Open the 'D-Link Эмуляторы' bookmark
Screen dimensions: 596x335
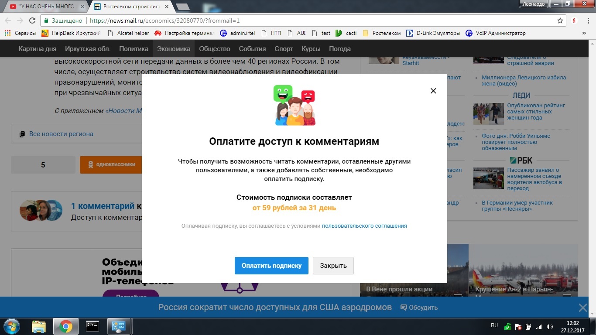[x=433, y=33]
